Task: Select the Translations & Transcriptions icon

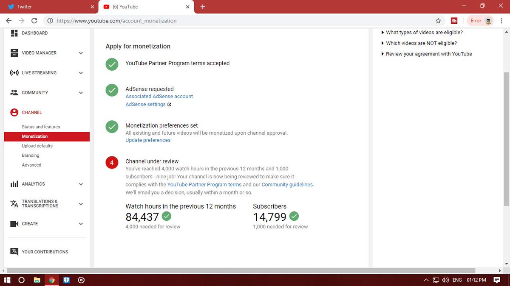Action: click(x=14, y=204)
